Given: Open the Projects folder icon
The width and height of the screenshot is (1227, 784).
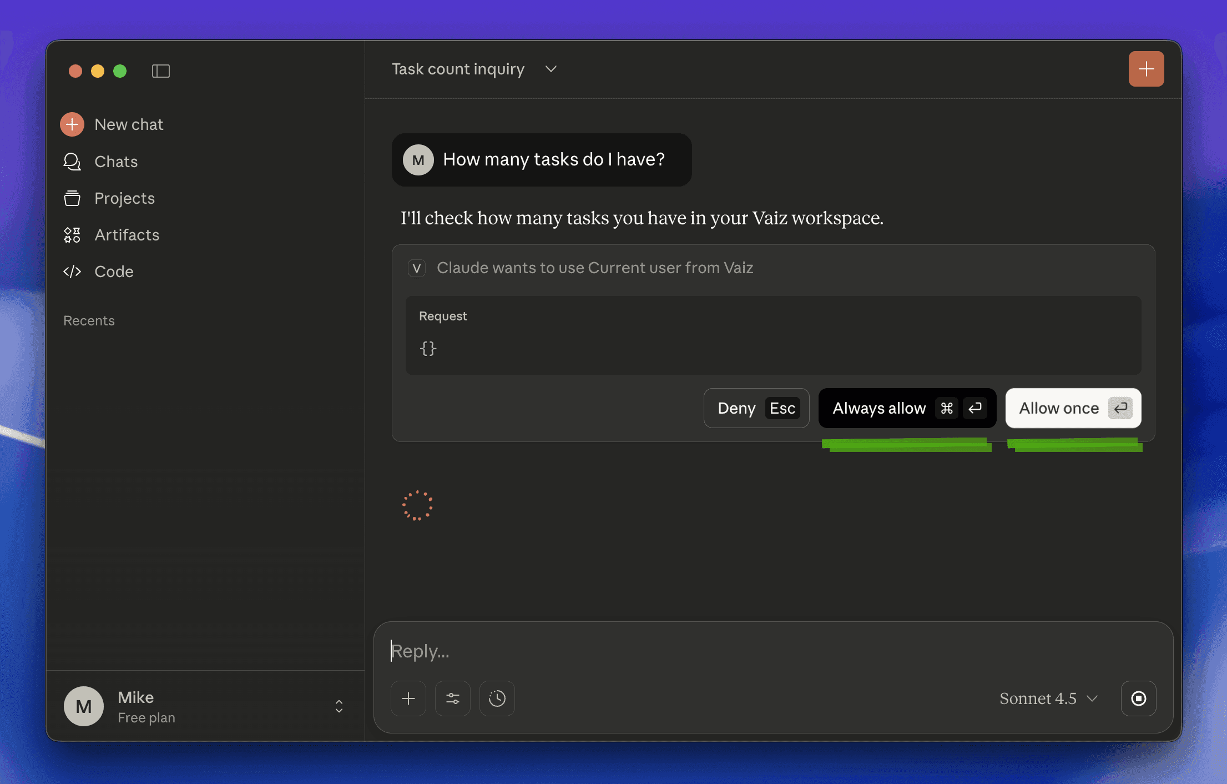Looking at the screenshot, I should tap(72, 198).
